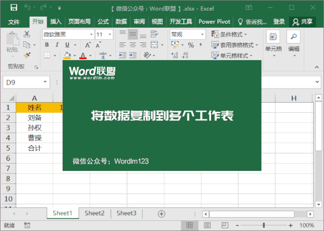Viewport: 324px width, 231px height.
Task: Click accounting number format icon
Action: 175,45
